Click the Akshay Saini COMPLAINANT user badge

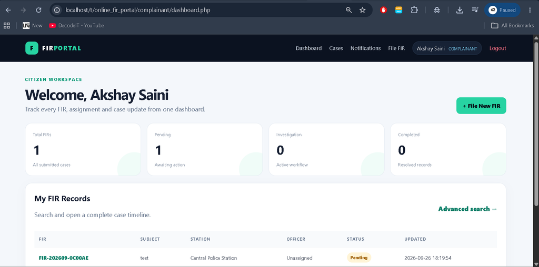(447, 48)
